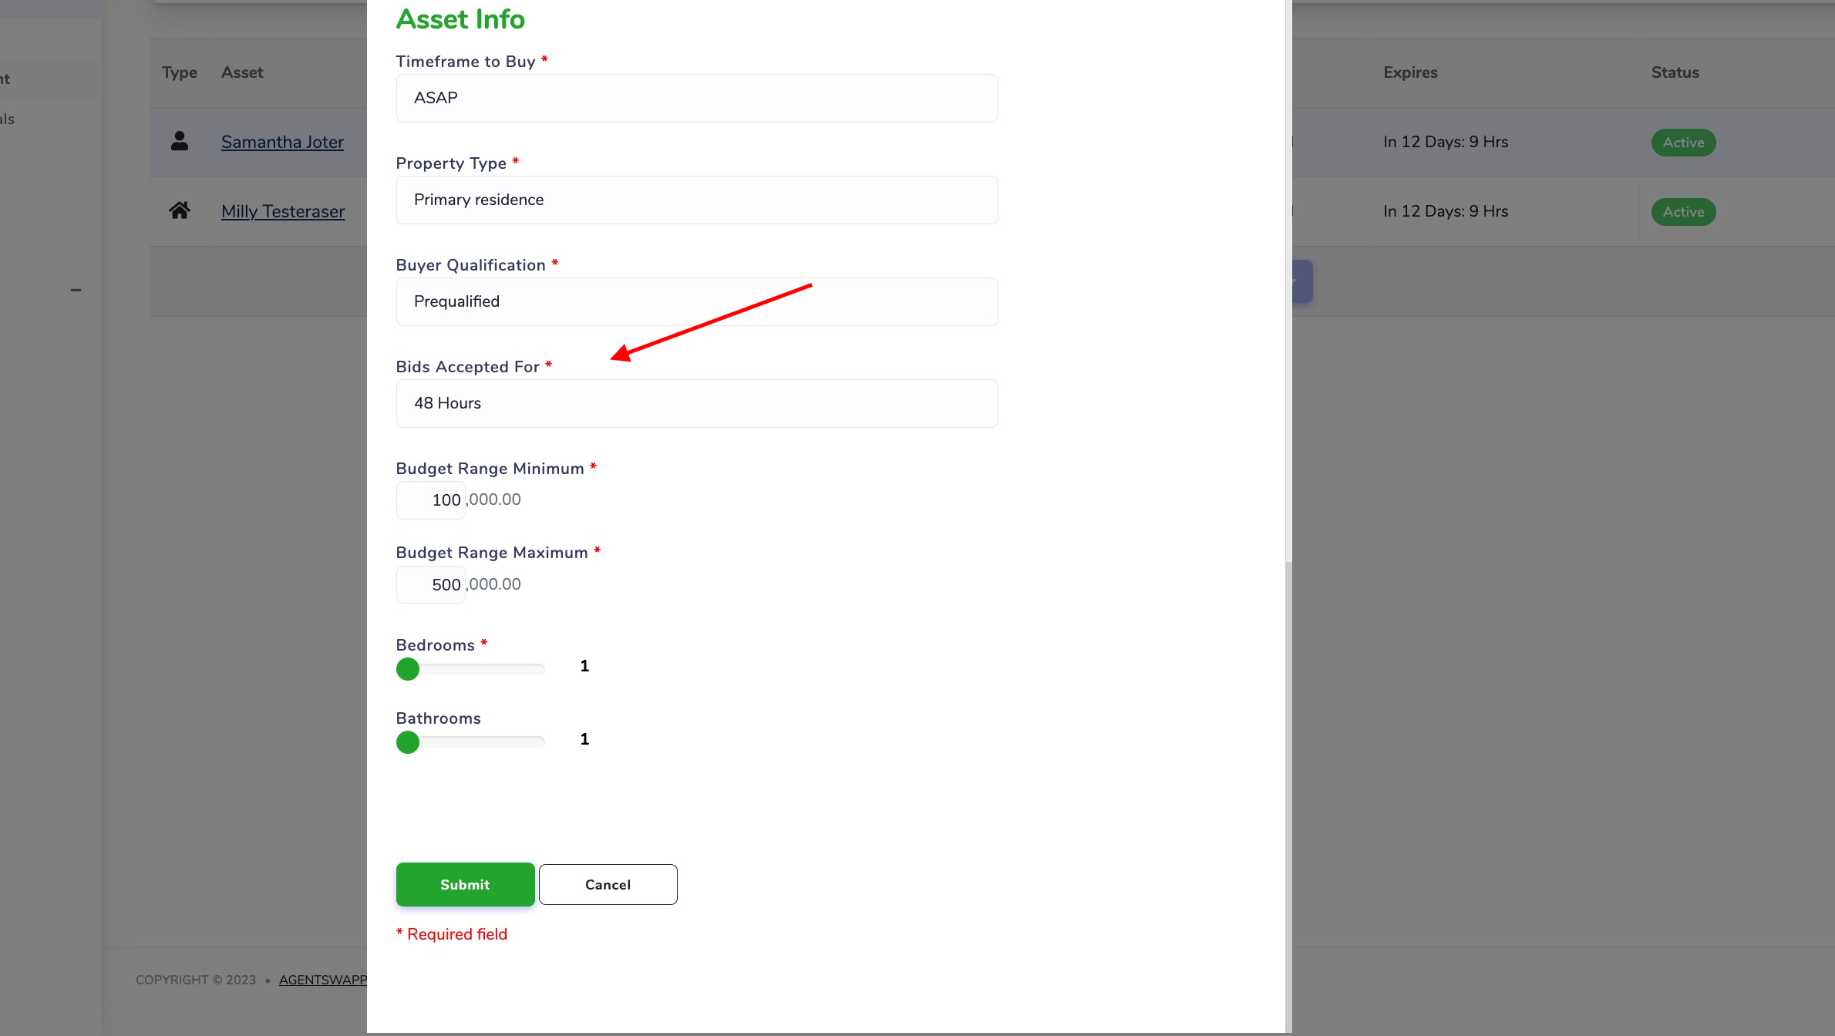Screen dimensions: 1835x1036
Task: Open the Milly Testeraser asset link
Action: tap(283, 211)
